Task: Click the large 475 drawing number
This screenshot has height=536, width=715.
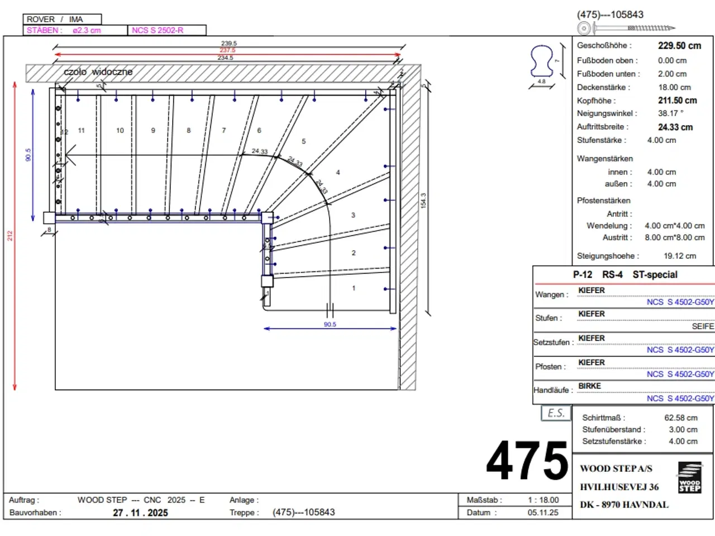Action: (x=527, y=461)
